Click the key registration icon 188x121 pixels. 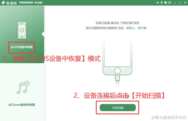tap(161, 3)
